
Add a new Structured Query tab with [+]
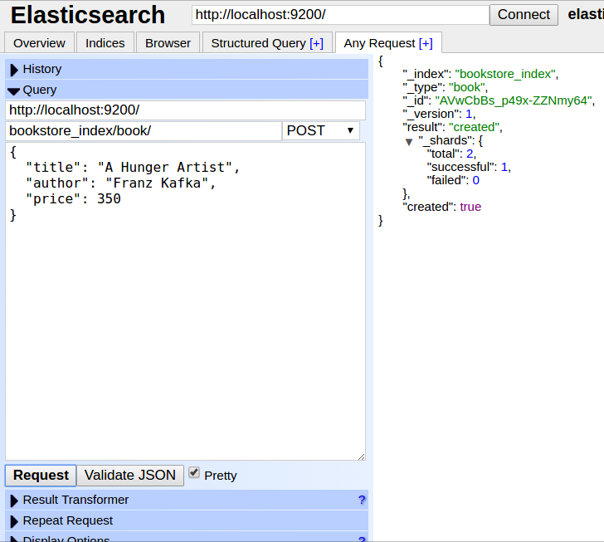tap(316, 43)
